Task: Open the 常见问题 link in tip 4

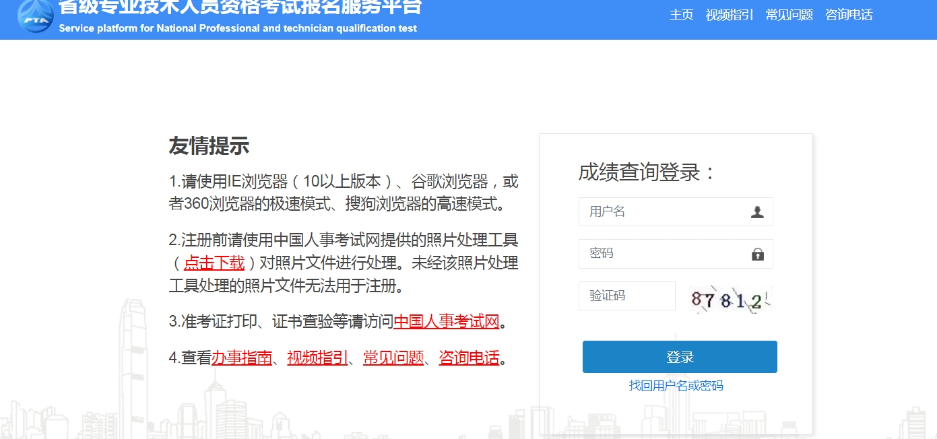Action: pos(393,358)
